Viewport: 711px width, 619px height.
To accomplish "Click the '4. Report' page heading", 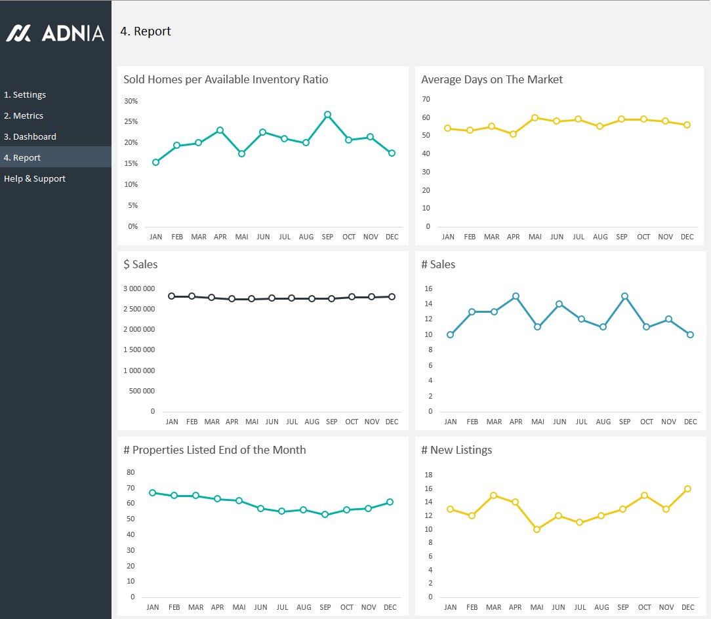I will coord(146,31).
